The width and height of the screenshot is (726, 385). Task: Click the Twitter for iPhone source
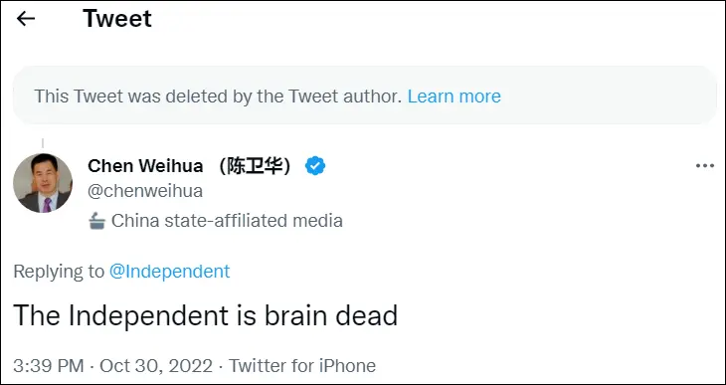point(302,365)
